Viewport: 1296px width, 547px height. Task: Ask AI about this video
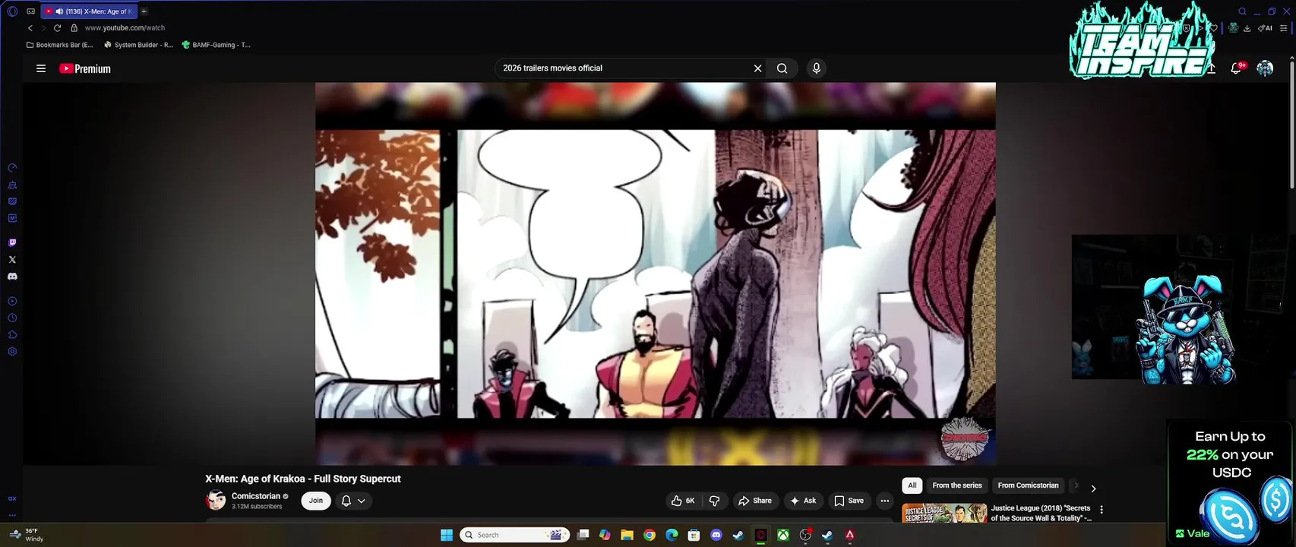point(803,501)
